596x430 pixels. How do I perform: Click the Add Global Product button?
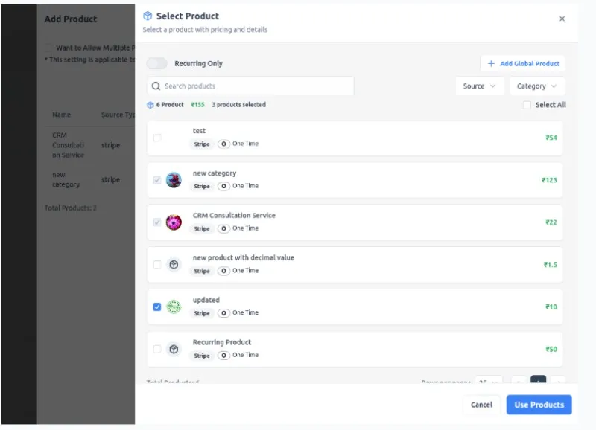[x=523, y=63]
